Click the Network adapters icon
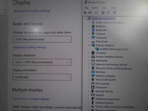Viewport: 148px width, 111px height. click(93, 76)
